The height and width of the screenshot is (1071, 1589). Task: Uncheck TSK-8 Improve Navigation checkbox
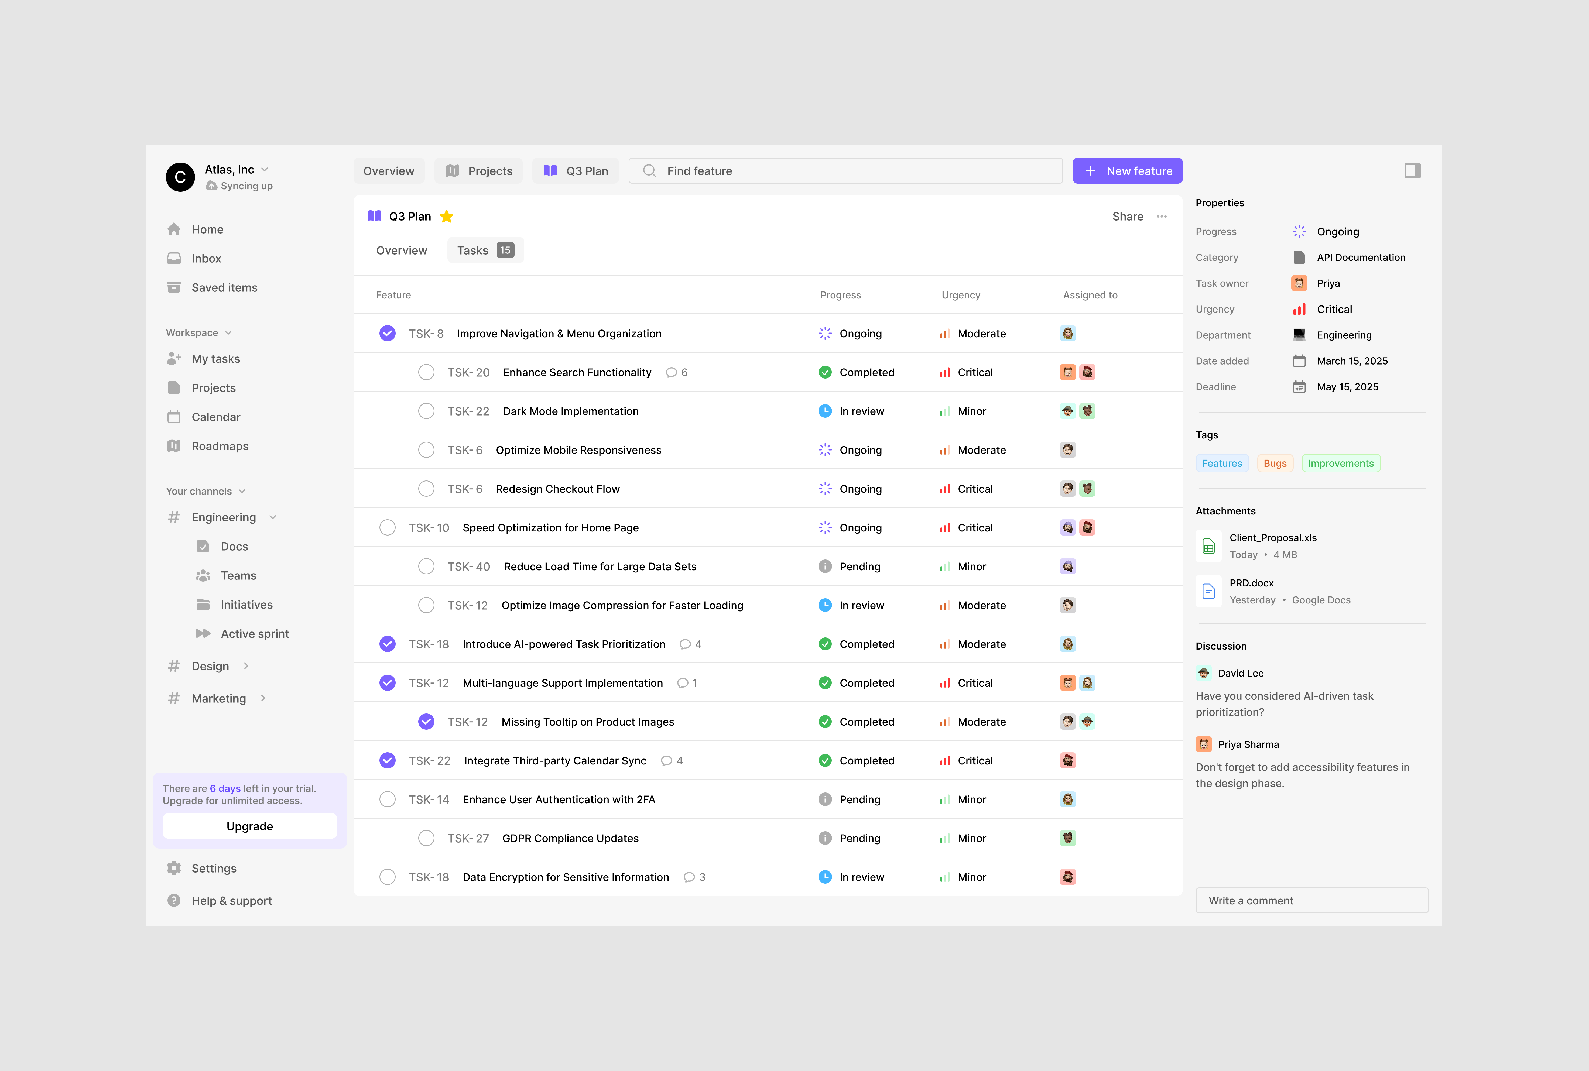click(387, 333)
